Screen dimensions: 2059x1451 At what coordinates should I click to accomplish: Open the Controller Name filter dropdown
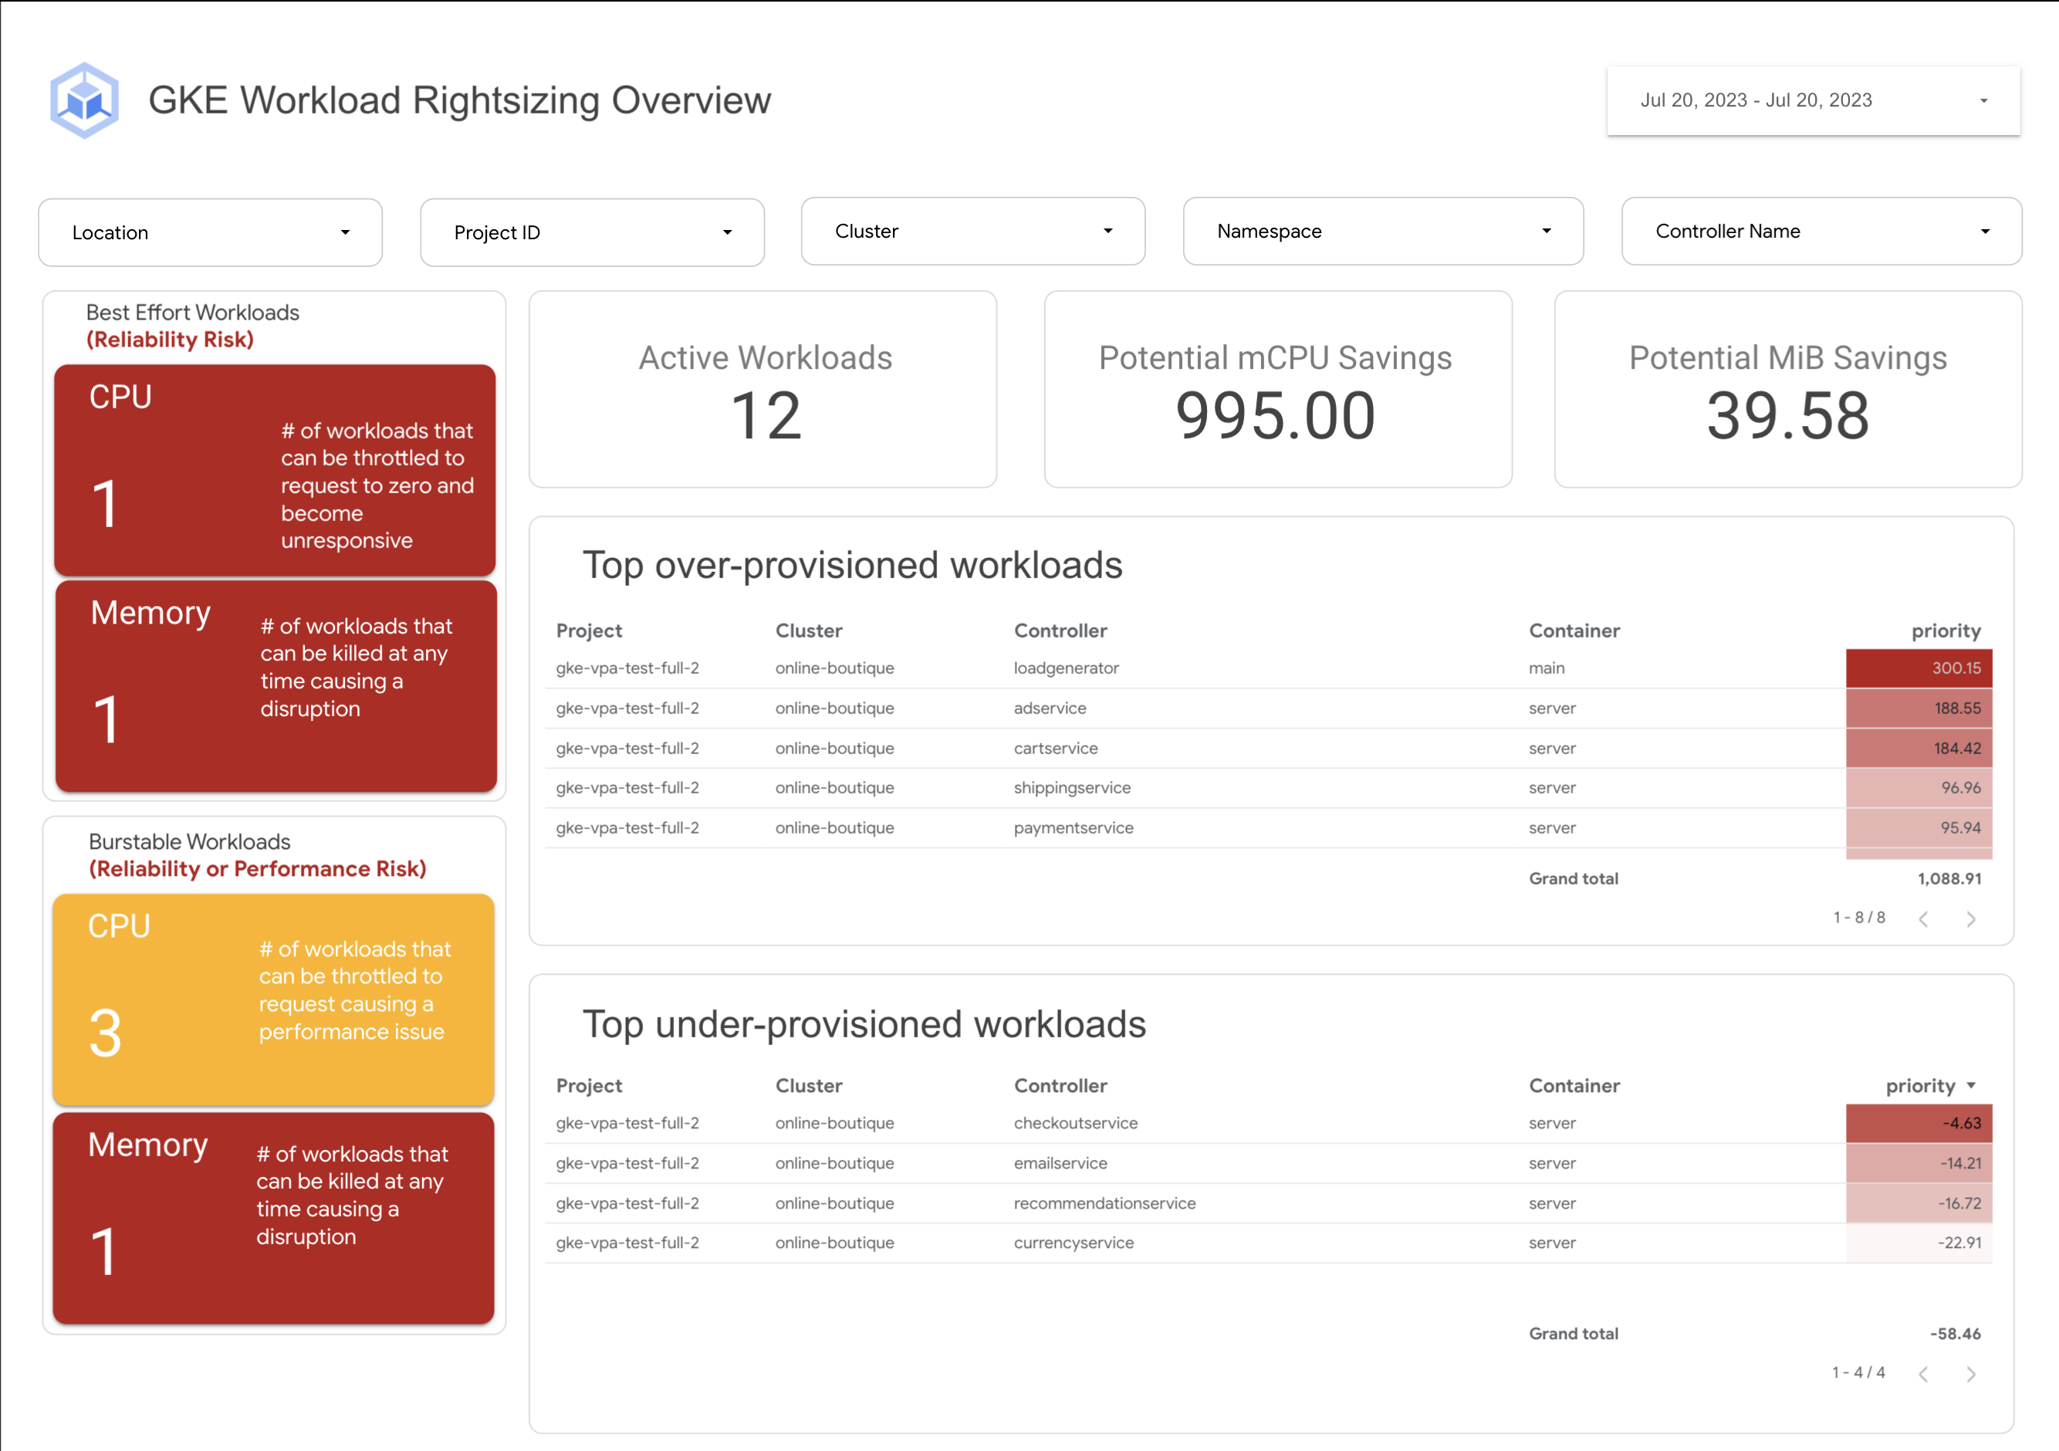1821,232
